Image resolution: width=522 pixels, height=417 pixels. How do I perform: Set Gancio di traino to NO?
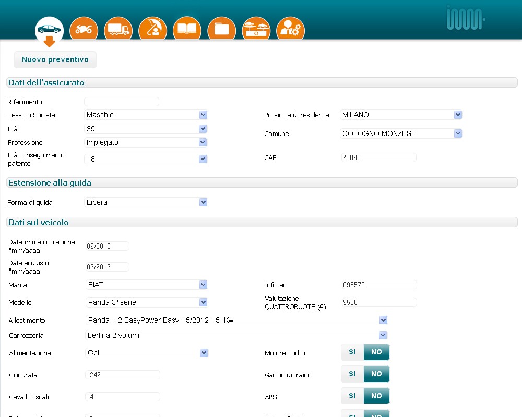point(376,374)
